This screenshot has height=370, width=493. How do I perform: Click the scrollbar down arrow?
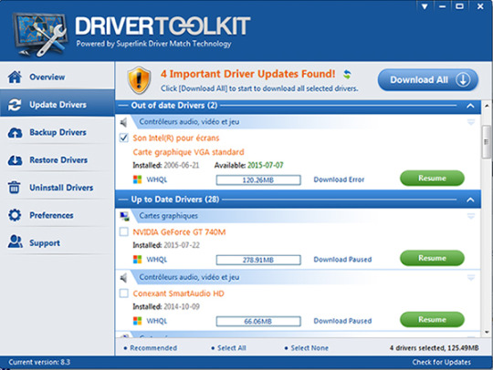click(x=487, y=332)
